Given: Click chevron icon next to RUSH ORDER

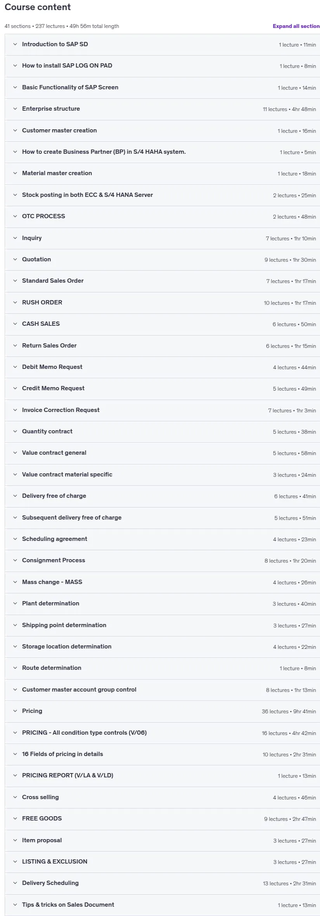Looking at the screenshot, I should pos(15,302).
